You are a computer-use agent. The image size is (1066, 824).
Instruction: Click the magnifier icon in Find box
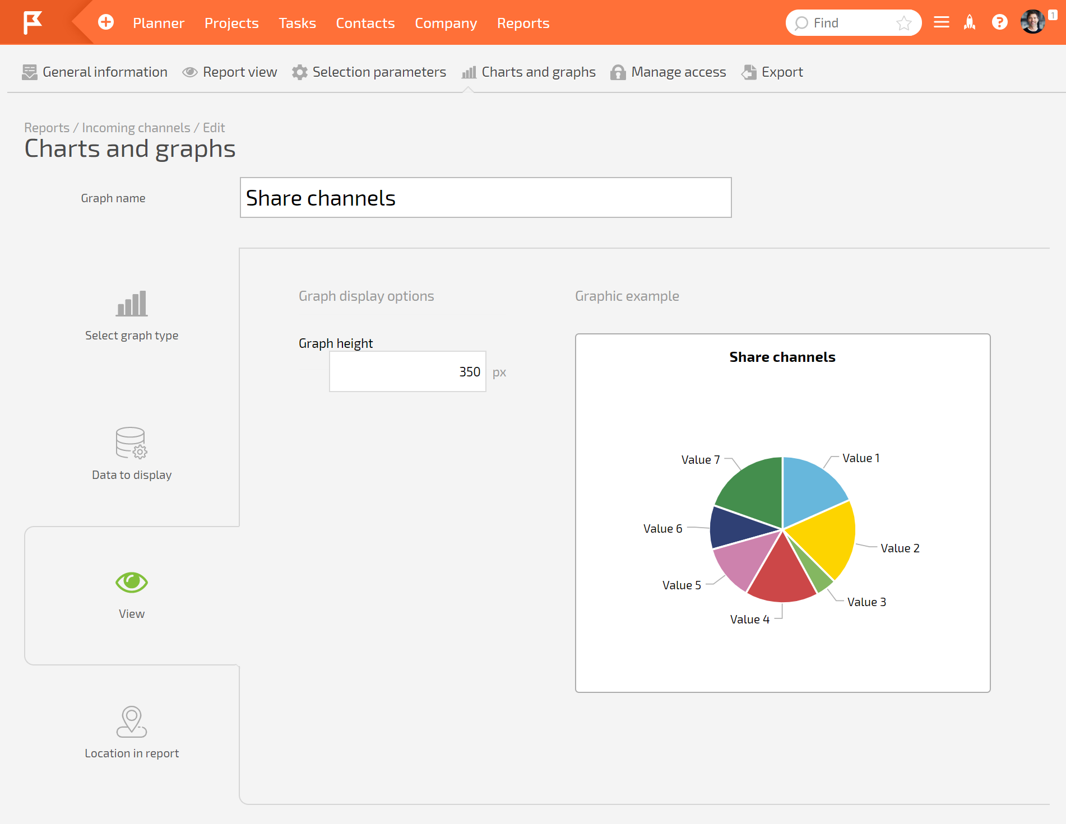[x=801, y=23]
